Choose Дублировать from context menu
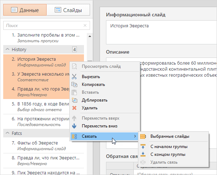 tap(105, 100)
